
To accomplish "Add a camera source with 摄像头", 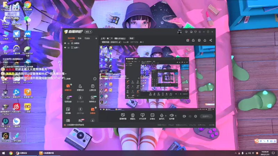I will pos(133,116).
